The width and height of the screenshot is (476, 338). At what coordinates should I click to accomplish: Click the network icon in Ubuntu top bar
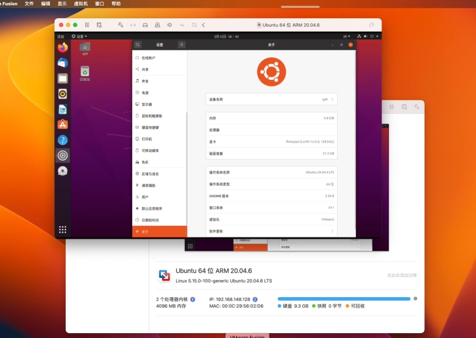tap(359, 37)
